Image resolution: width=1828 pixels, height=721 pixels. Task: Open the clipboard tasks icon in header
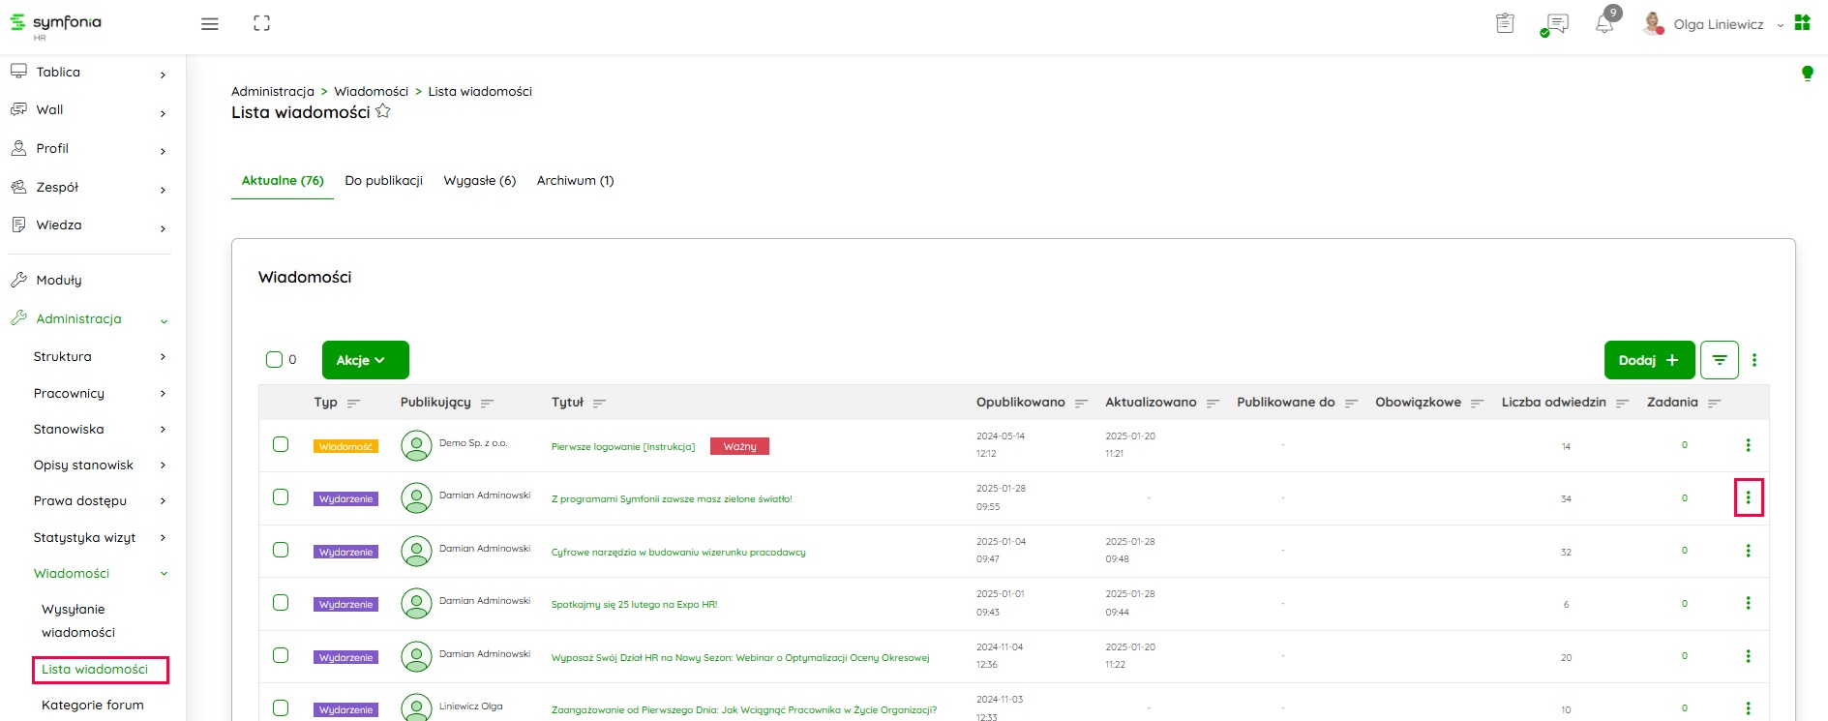(1505, 23)
